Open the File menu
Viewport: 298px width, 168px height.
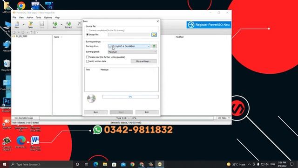coord(14,18)
